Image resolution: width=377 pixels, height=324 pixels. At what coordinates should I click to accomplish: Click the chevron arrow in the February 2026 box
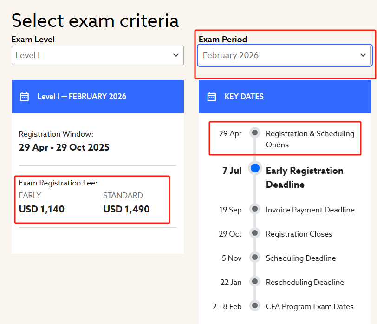click(363, 55)
